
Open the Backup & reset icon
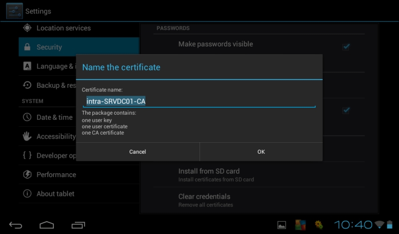27,85
